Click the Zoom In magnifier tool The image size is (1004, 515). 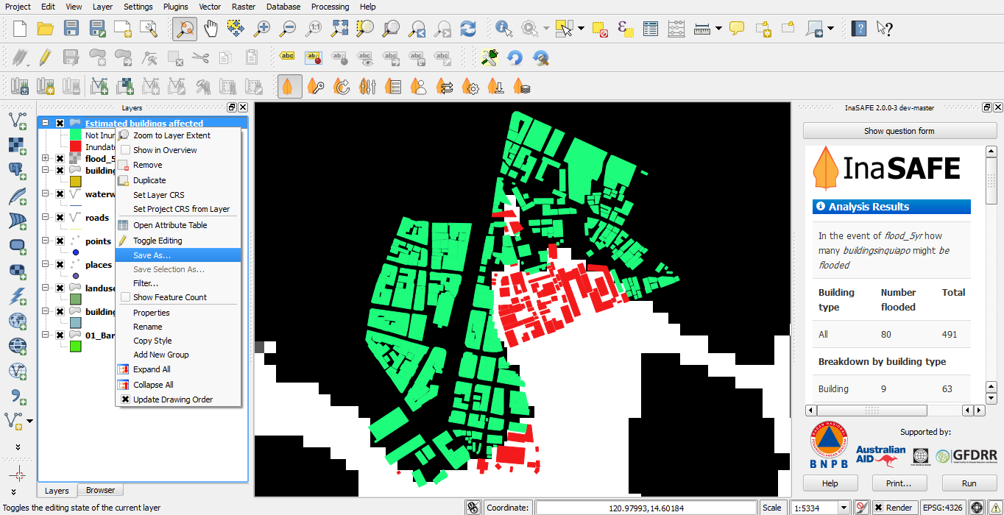tap(262, 29)
